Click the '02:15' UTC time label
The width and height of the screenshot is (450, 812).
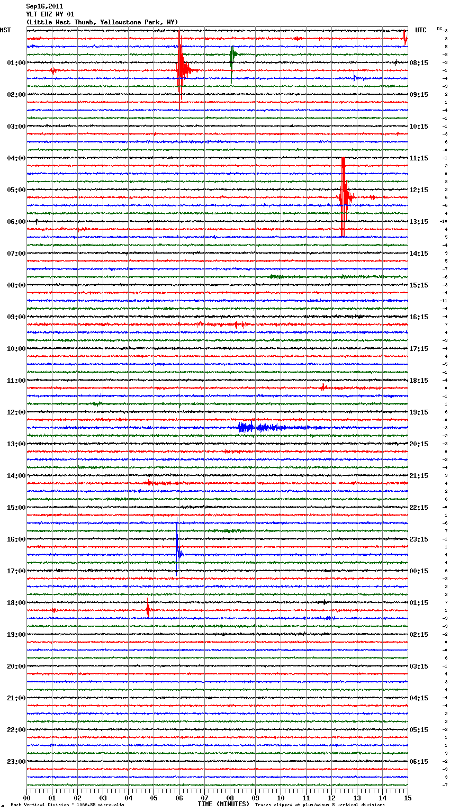point(419,635)
